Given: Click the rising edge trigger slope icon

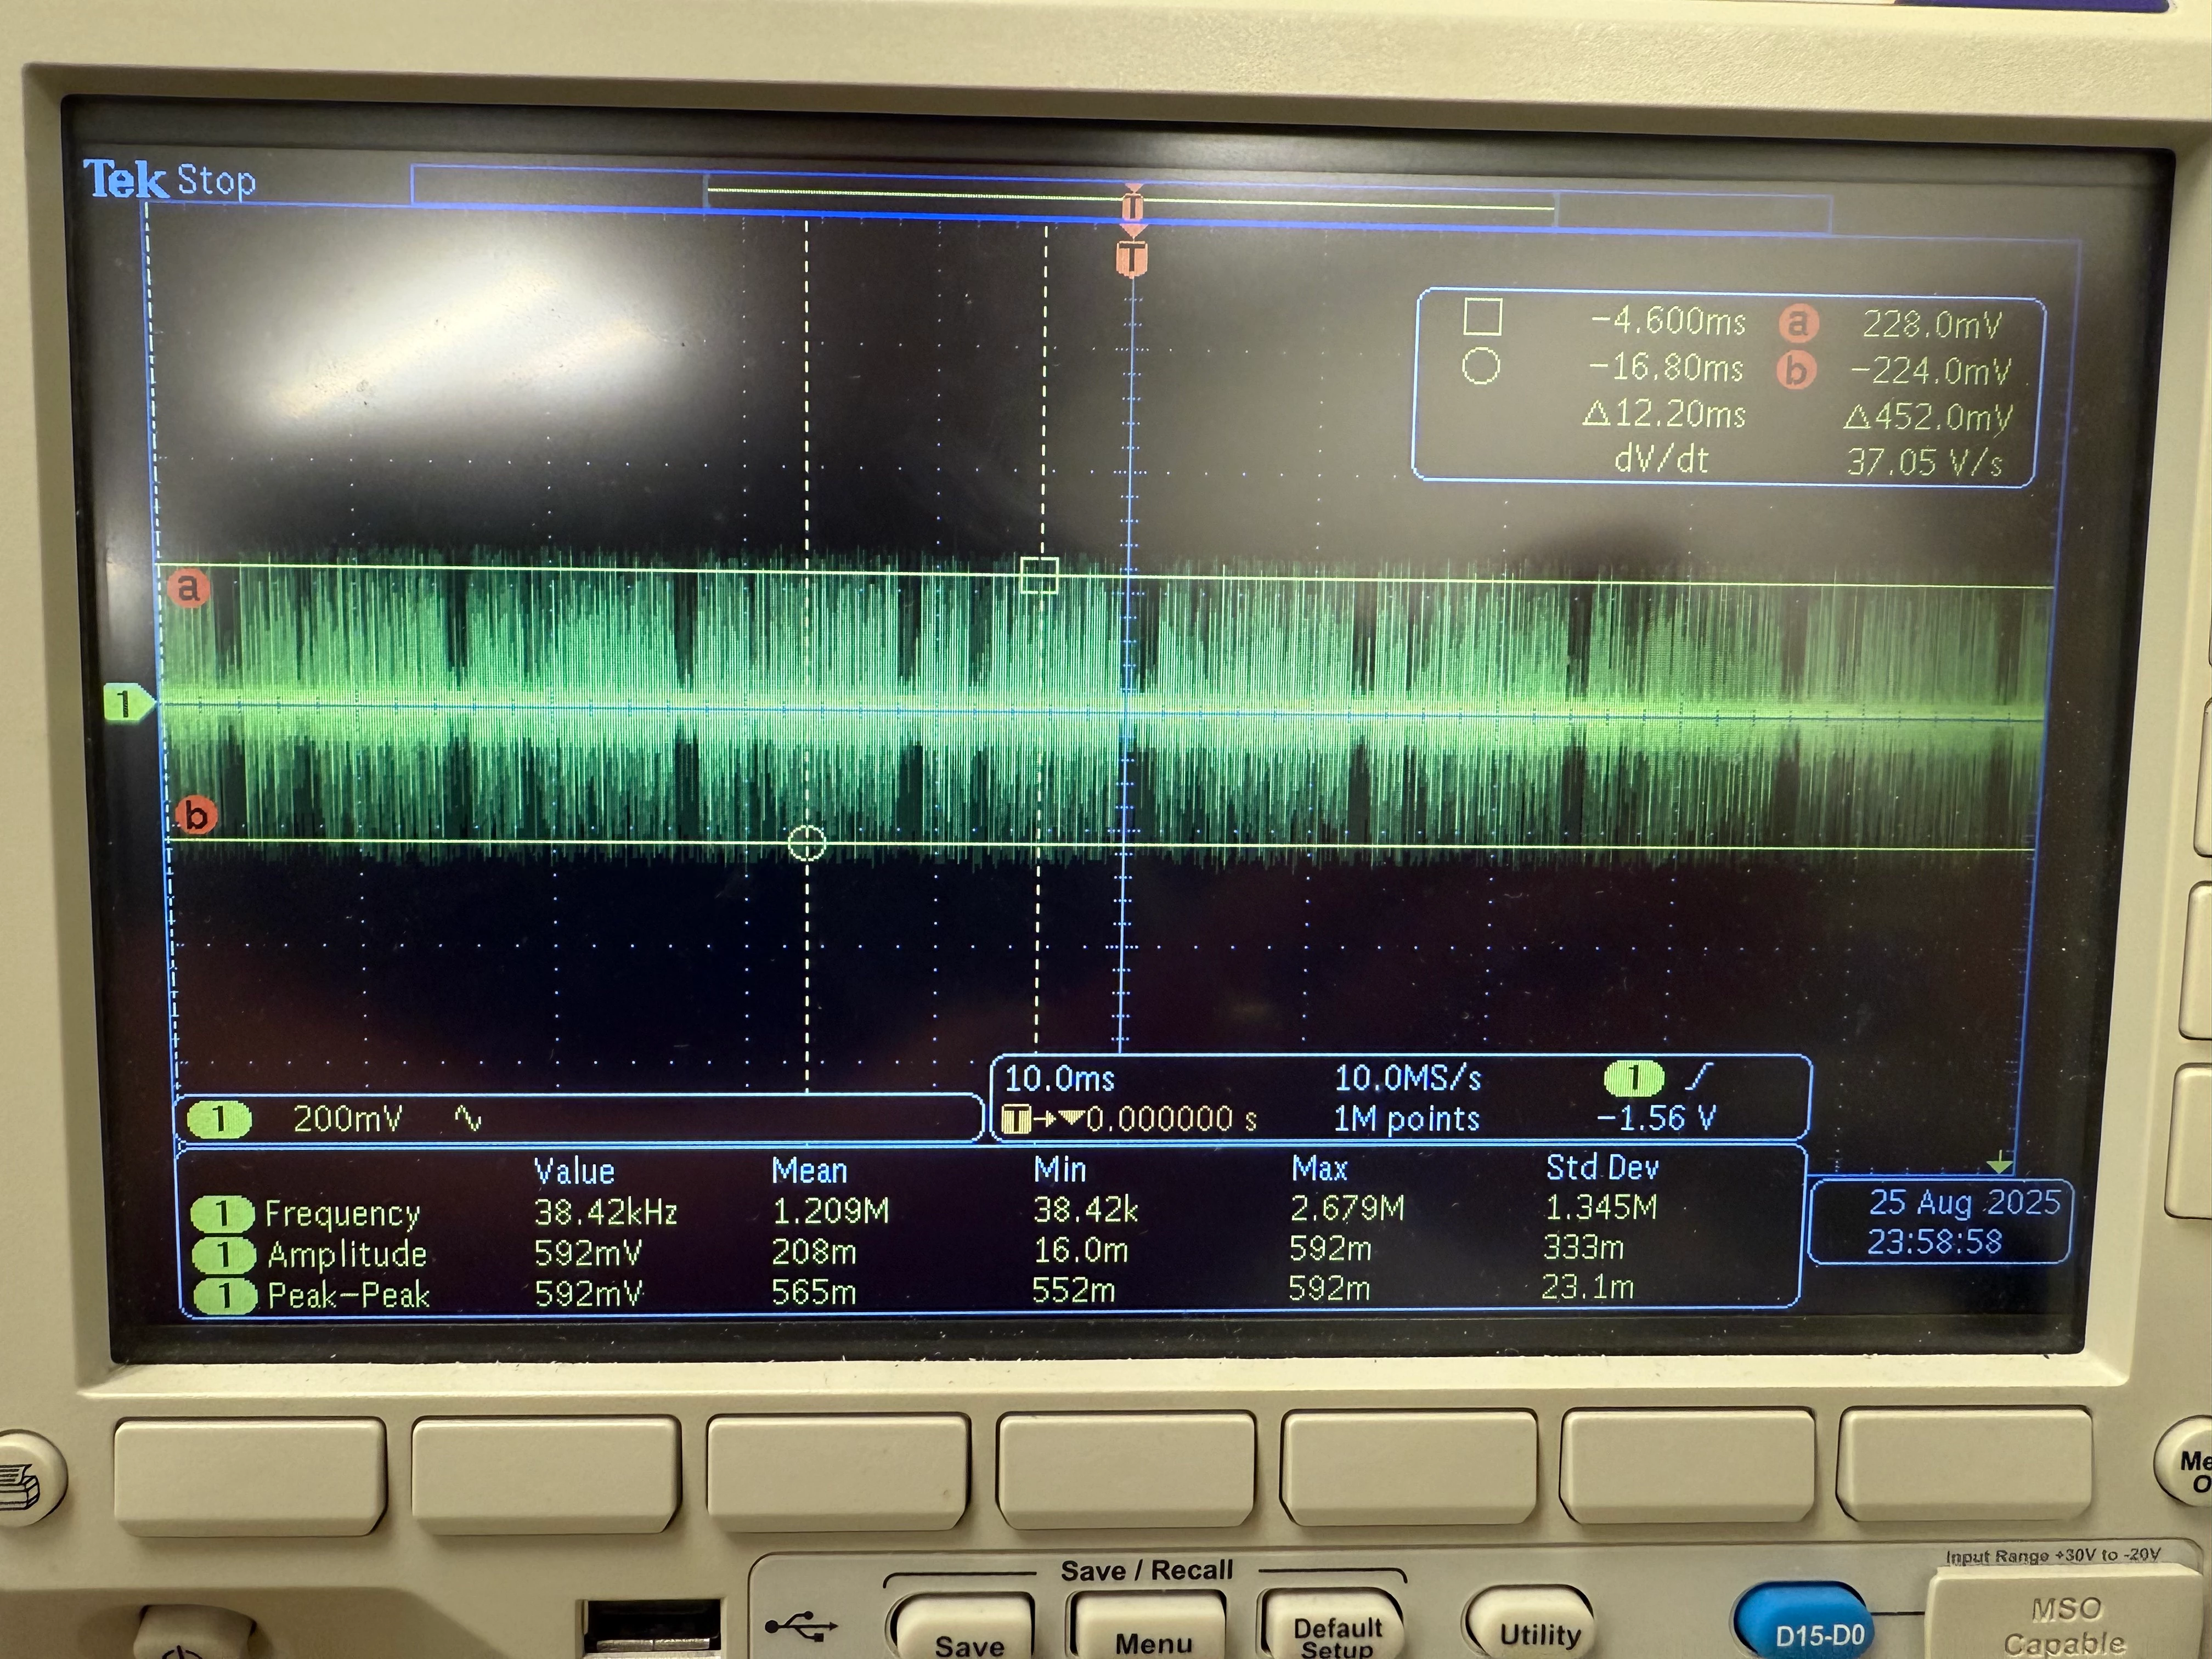Looking at the screenshot, I should 1698,1078.
